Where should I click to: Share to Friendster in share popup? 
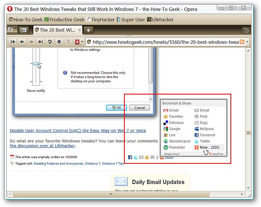tap(174, 148)
